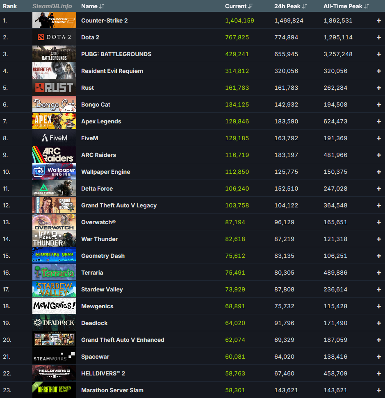Viewport: 385px width, 398px height.
Task: Open the Marathon Server Slam link
Action: (x=112, y=390)
